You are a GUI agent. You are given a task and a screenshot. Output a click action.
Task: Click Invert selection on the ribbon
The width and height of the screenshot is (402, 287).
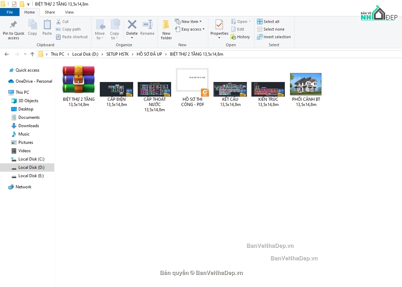click(x=274, y=37)
